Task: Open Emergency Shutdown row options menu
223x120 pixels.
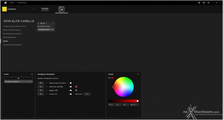Action: pyautogui.click(x=31, y=81)
